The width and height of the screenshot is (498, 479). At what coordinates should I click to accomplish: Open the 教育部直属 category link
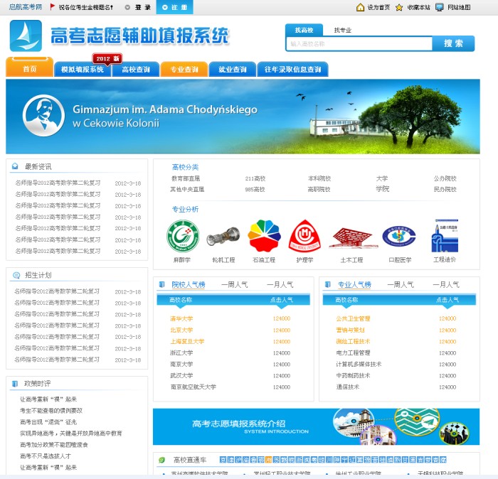click(x=186, y=178)
